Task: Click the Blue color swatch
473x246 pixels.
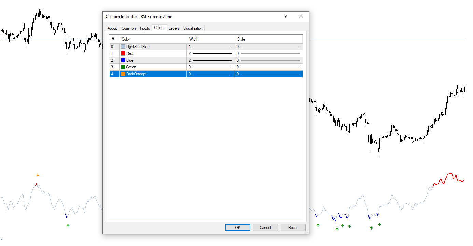Action: pyautogui.click(x=123, y=60)
